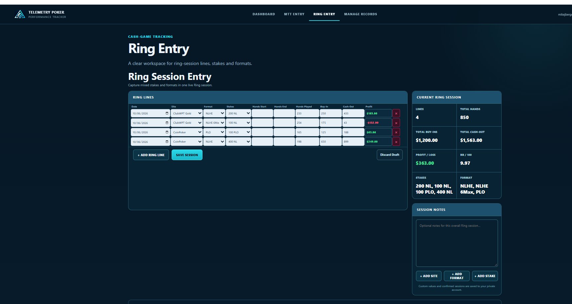Image resolution: width=572 pixels, height=304 pixels.
Task: Click the Cash-Out field showing 188
Action: click(353, 132)
